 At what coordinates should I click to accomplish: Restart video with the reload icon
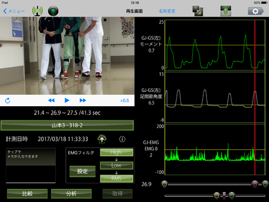(x=8, y=101)
